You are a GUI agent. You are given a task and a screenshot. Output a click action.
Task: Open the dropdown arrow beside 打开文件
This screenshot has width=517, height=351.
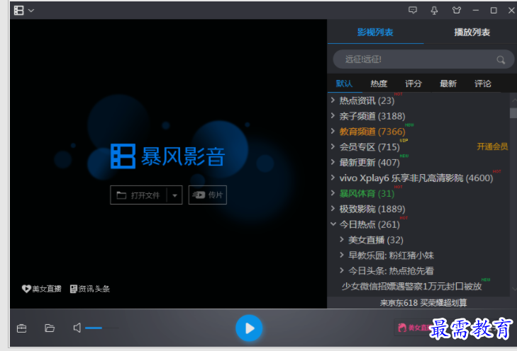(174, 195)
